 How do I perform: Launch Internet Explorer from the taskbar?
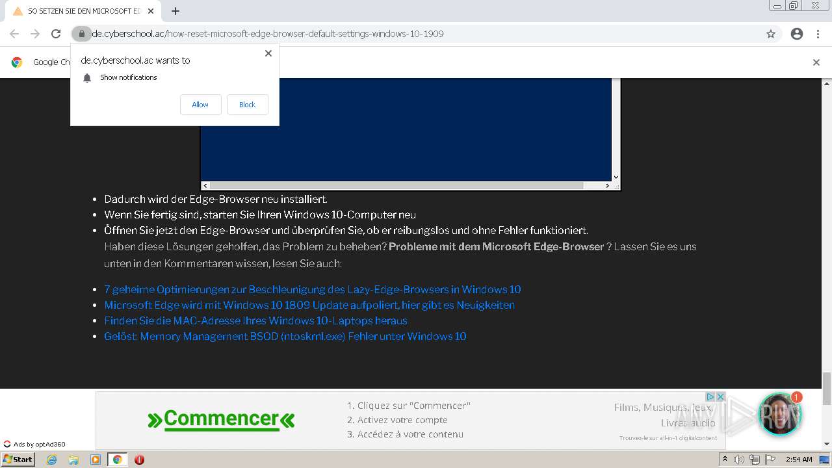pyautogui.click(x=52, y=460)
